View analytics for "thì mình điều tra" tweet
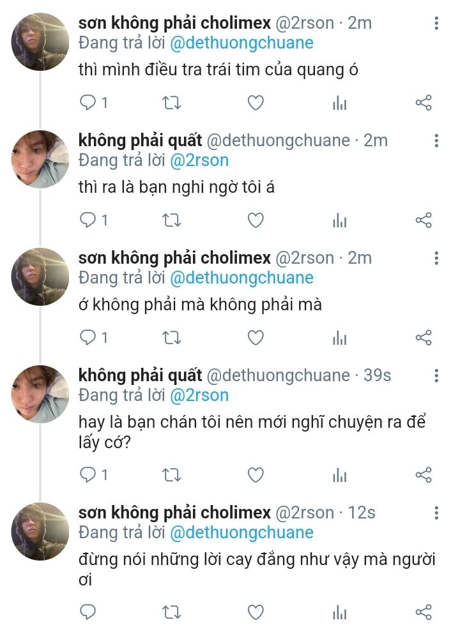460x627 pixels. pyautogui.click(x=340, y=102)
